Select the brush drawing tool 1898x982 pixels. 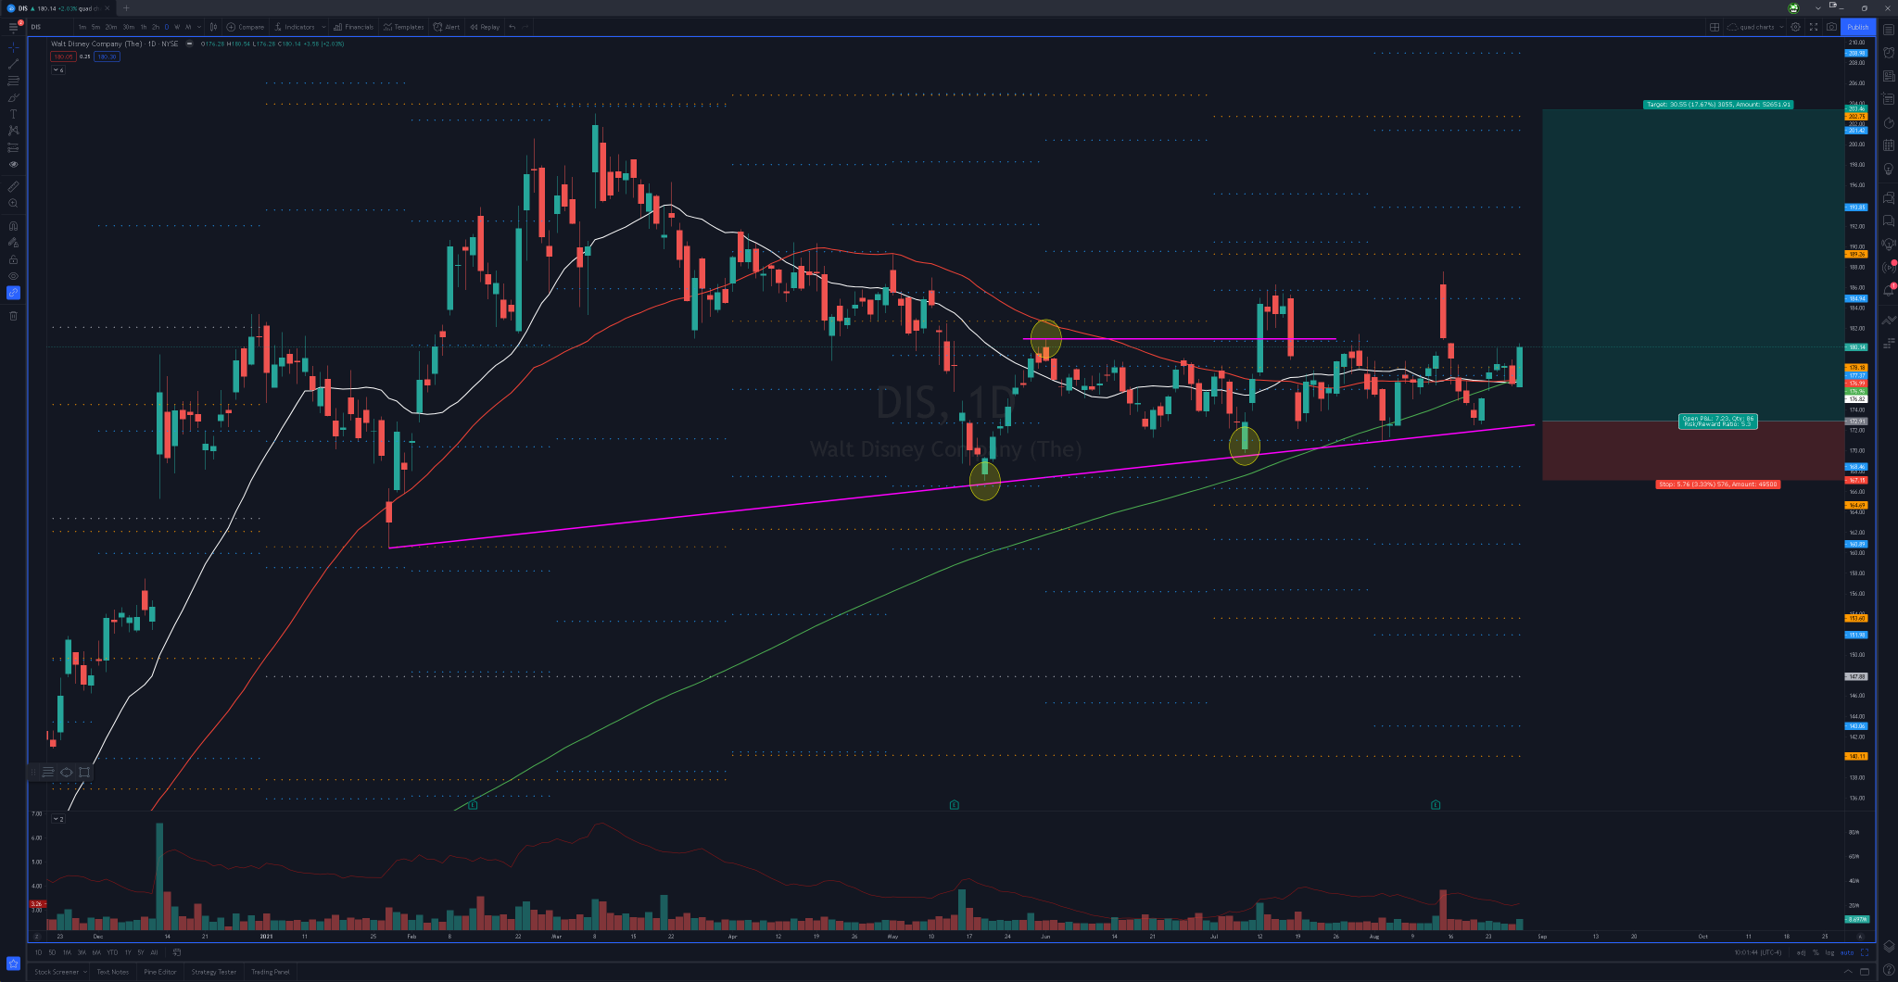tap(13, 97)
